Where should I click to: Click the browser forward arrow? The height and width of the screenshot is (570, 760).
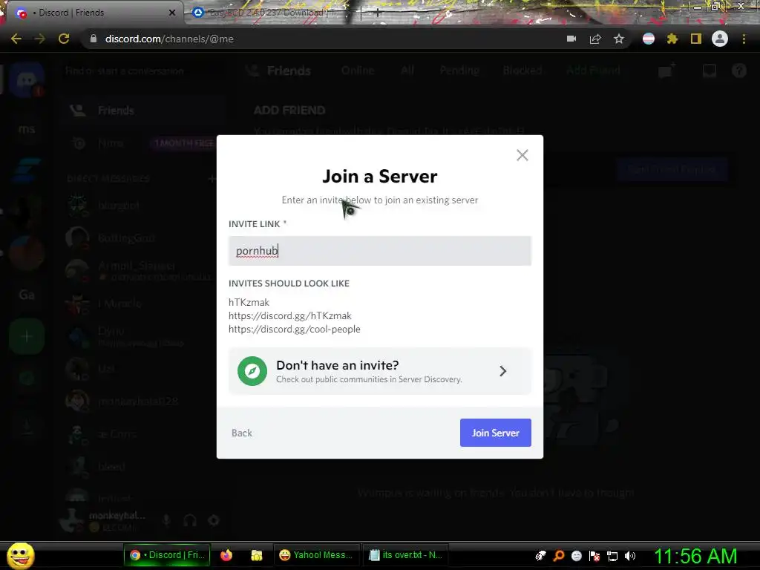pos(40,39)
